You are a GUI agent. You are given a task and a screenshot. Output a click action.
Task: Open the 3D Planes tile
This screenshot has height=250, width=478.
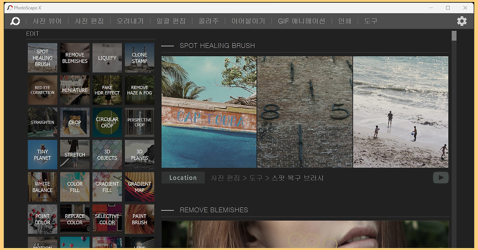pos(139,154)
